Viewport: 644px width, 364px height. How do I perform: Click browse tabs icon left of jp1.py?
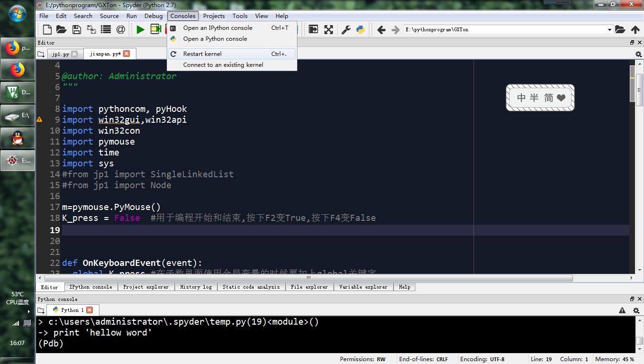[41, 54]
